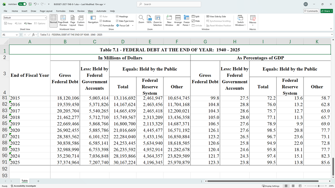Toggle the Formula Bar checkbox
335x188 pixels.
pyautogui.click(x=101, y=25)
